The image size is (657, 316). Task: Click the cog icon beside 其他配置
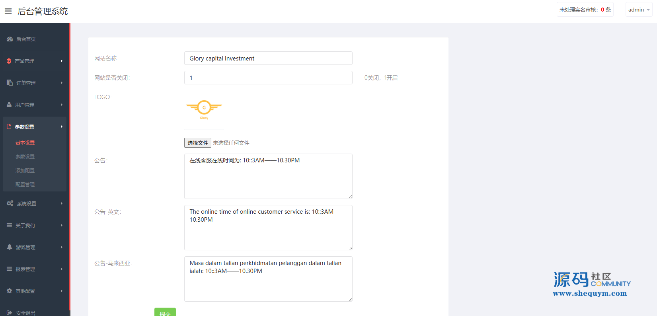pyautogui.click(x=10, y=291)
